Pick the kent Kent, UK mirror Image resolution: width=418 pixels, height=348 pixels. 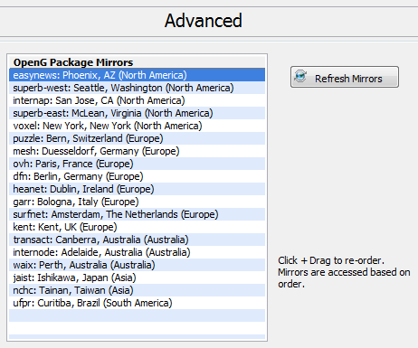point(137,227)
